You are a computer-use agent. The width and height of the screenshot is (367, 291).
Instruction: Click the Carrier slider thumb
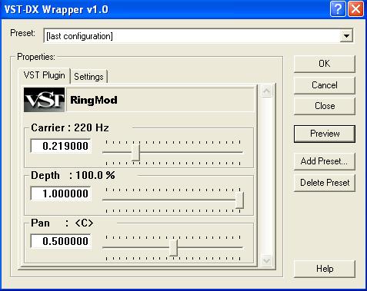135,153
